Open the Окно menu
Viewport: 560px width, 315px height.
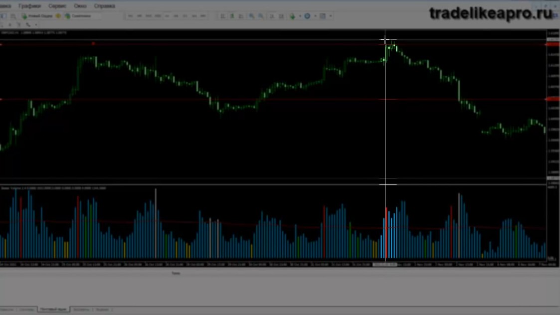[x=80, y=6]
